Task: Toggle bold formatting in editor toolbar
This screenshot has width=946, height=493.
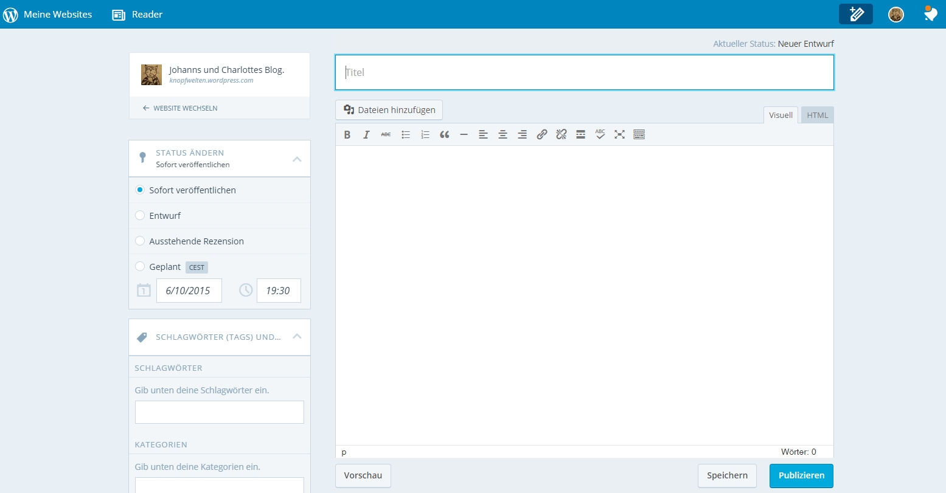Action: point(347,135)
